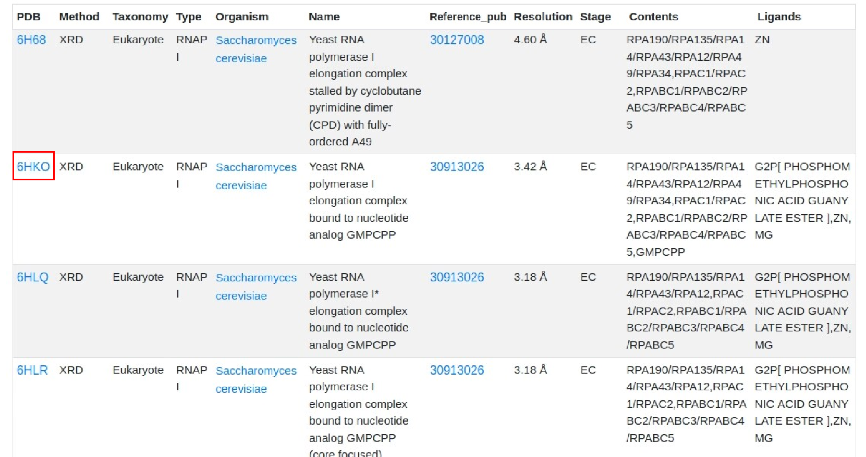866x457 pixels.
Task: Sort by the Method column header
Action: (x=79, y=17)
